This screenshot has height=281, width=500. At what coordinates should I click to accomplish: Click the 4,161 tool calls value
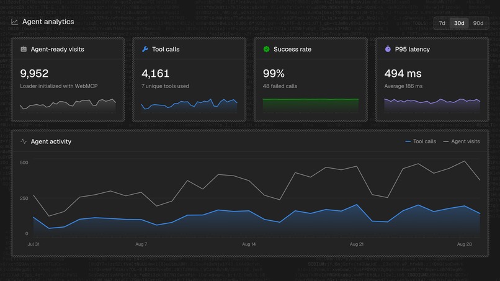155,74
